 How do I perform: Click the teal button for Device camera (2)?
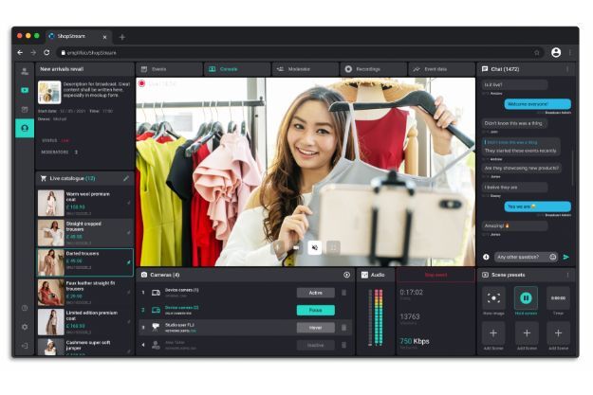point(316,310)
